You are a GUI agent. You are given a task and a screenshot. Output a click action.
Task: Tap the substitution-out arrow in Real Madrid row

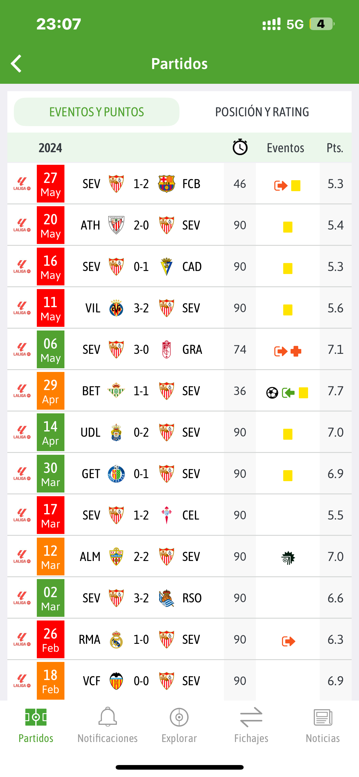coord(288,641)
